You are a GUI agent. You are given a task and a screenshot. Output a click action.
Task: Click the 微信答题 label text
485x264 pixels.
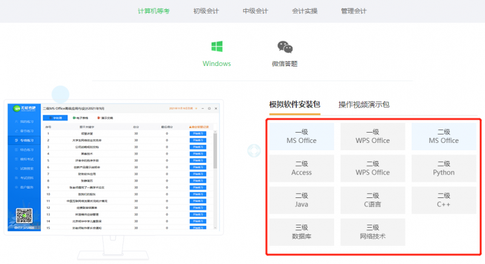284,64
